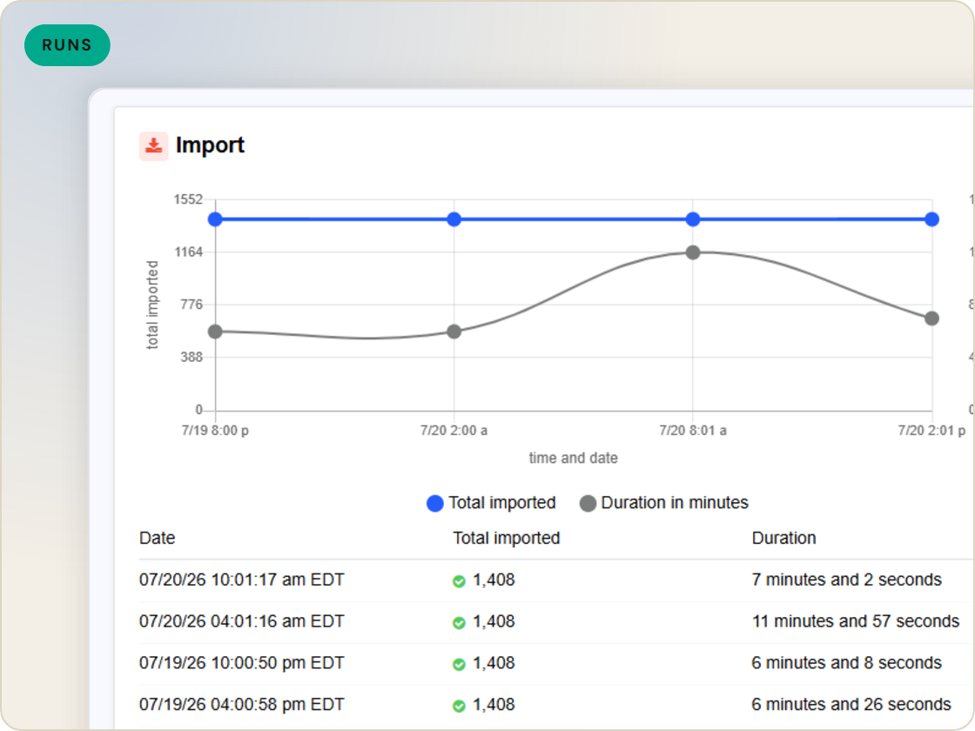The width and height of the screenshot is (975, 731).
Task: Click the blue data point at 7/20 2:00 a
Action: (x=454, y=219)
